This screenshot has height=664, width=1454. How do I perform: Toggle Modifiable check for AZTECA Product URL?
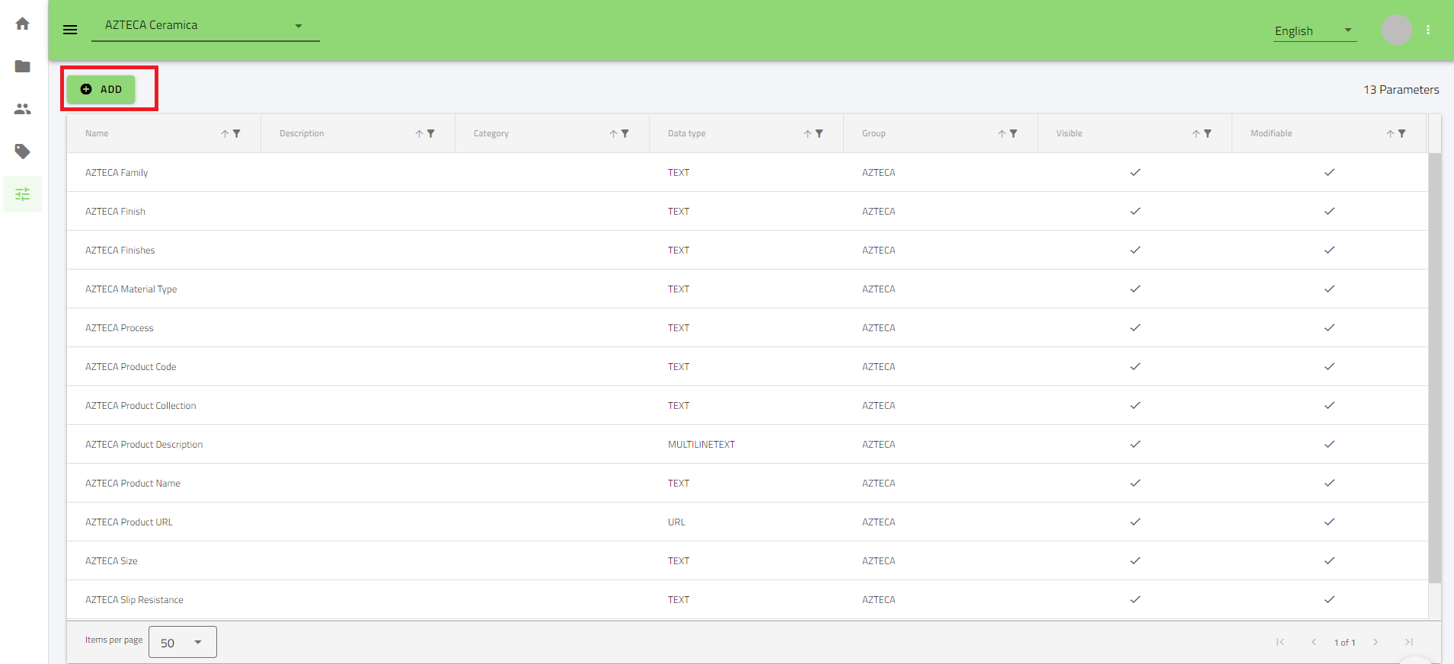(1329, 522)
